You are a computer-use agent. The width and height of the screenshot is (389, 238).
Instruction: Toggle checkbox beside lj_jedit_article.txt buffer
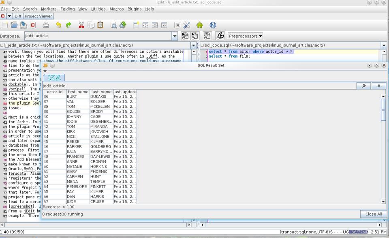2,45
